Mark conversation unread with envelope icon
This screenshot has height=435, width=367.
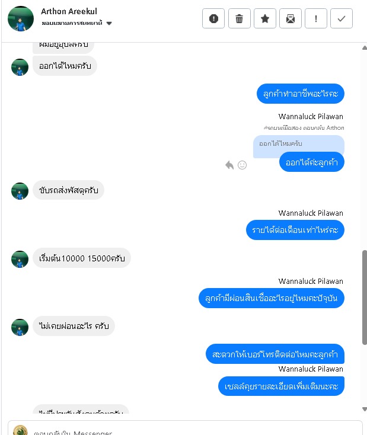(x=291, y=18)
